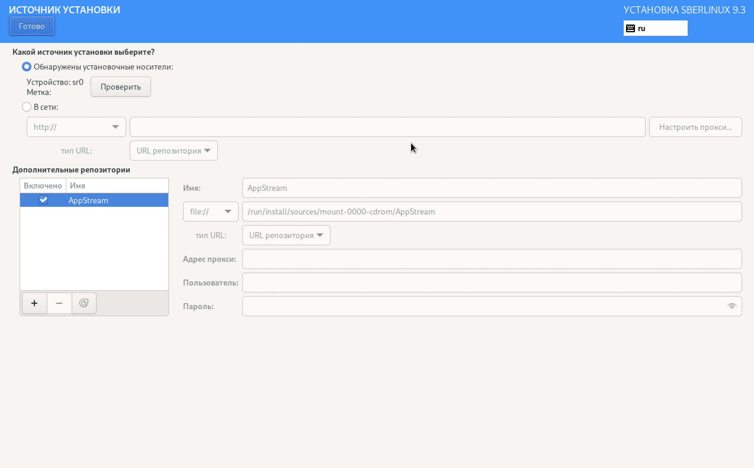Expand network 'URL репозитория' type dropdown
The width and height of the screenshot is (754, 468).
click(174, 151)
